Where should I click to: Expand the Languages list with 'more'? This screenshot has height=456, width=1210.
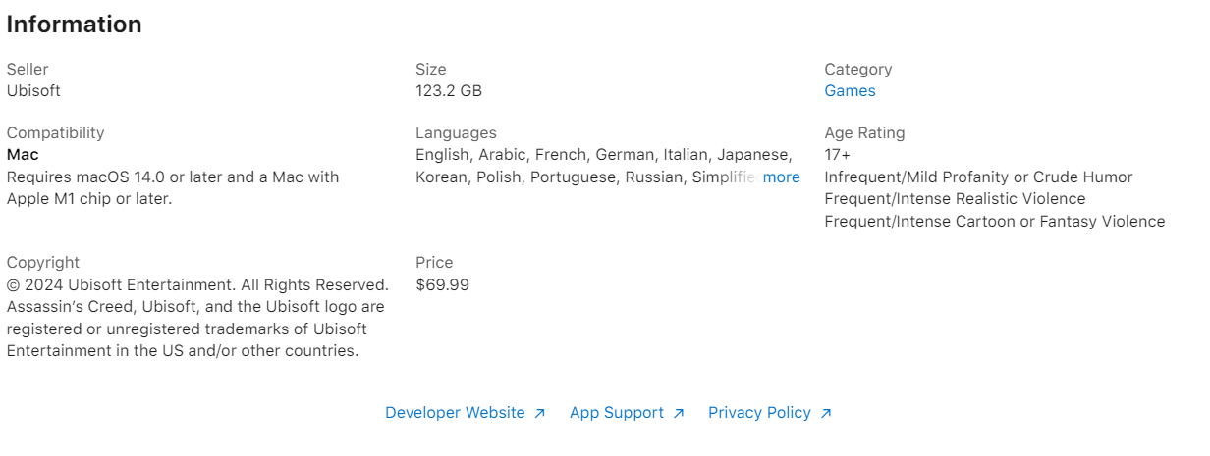[x=781, y=177]
